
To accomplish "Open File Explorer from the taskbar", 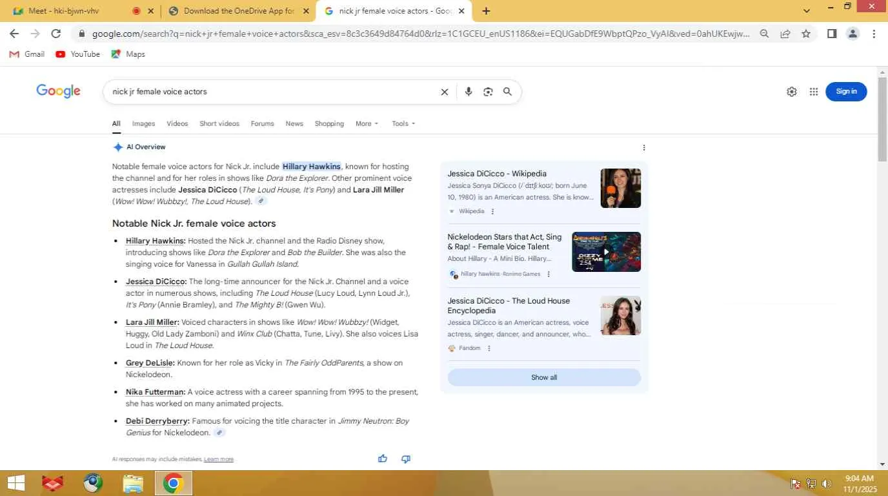I will click(133, 483).
